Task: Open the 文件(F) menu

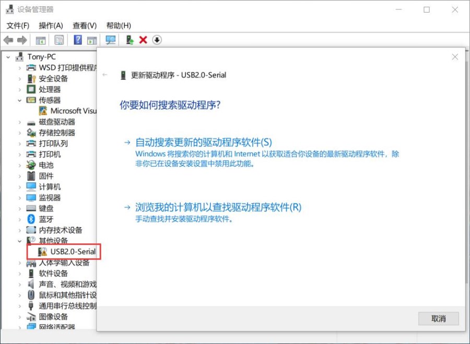Action: click(18, 26)
